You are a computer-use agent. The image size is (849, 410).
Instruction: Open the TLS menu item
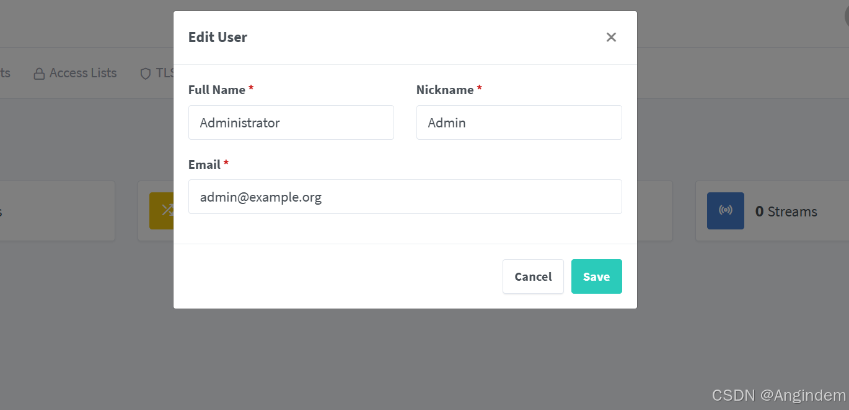point(157,73)
